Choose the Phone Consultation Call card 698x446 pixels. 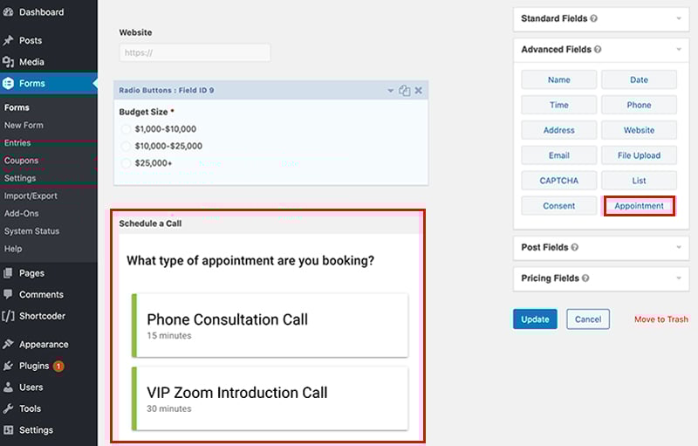pyautogui.click(x=270, y=326)
